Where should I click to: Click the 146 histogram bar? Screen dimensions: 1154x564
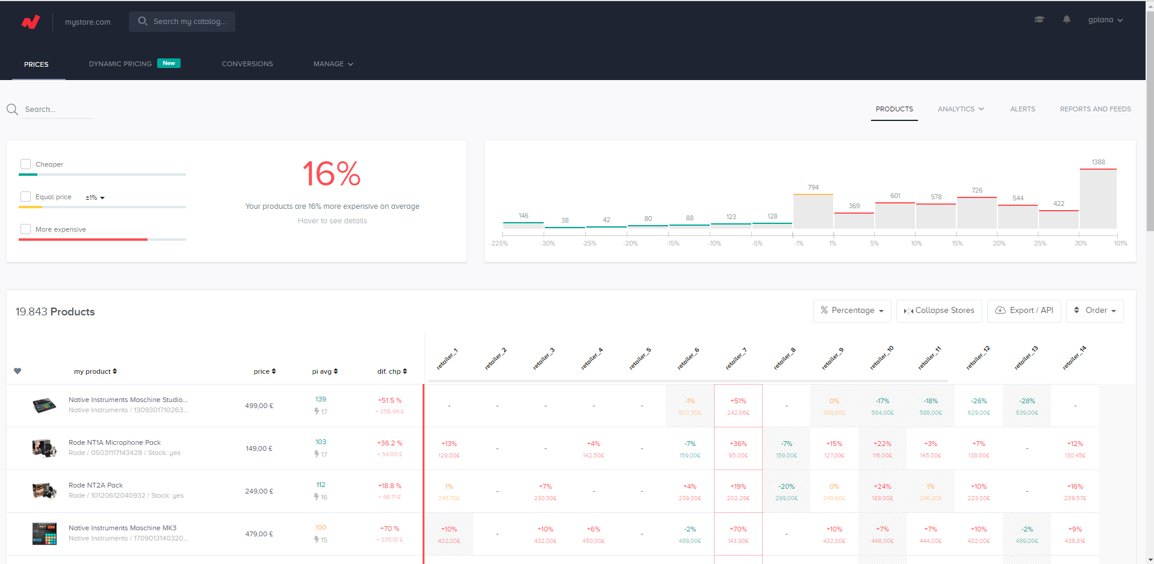point(523,225)
